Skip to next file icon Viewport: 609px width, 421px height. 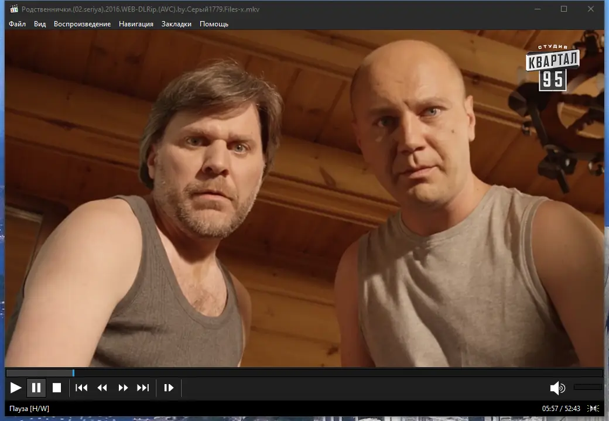pos(143,388)
